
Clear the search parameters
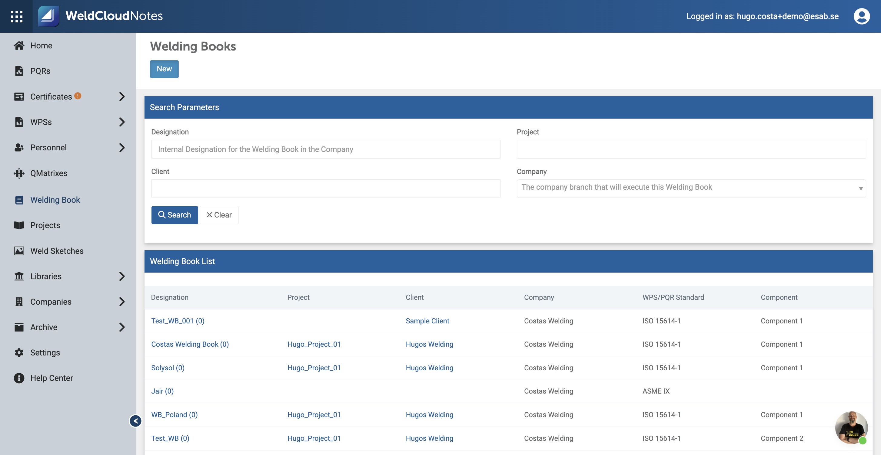(219, 215)
